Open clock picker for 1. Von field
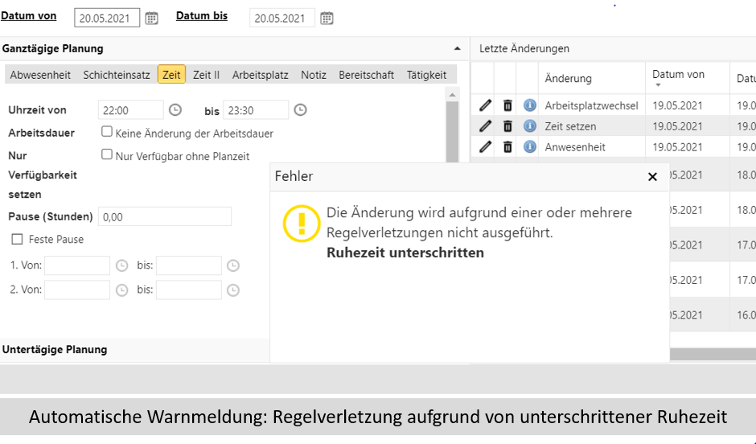This screenshot has width=756, height=444. click(x=122, y=265)
